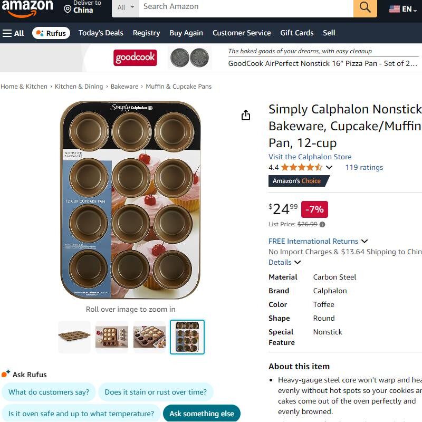Select the first product thumbnail image

74,337
